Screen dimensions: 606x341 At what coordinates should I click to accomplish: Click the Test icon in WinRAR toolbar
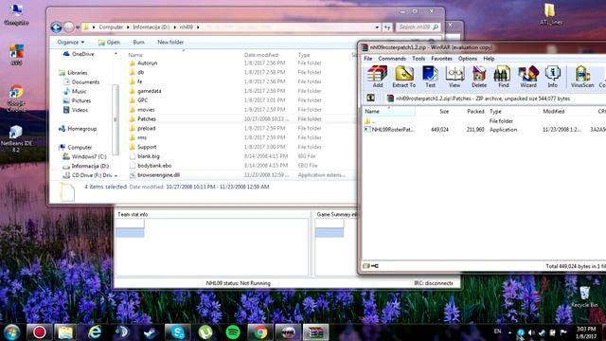(x=430, y=77)
